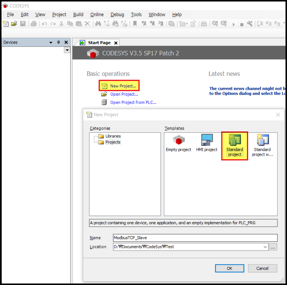Expand the small dropdown below Devices header
Image resolution: width=287 pixels, height=285 pixels.
(67, 50)
